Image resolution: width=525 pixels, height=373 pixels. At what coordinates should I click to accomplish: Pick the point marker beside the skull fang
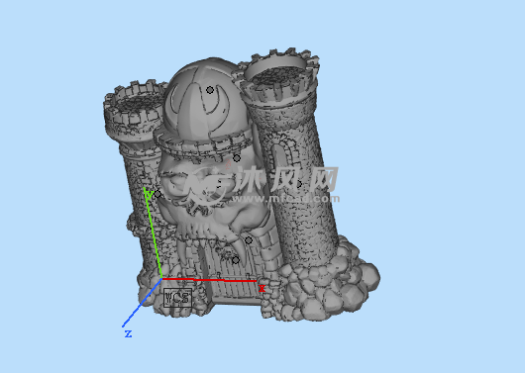(x=249, y=240)
